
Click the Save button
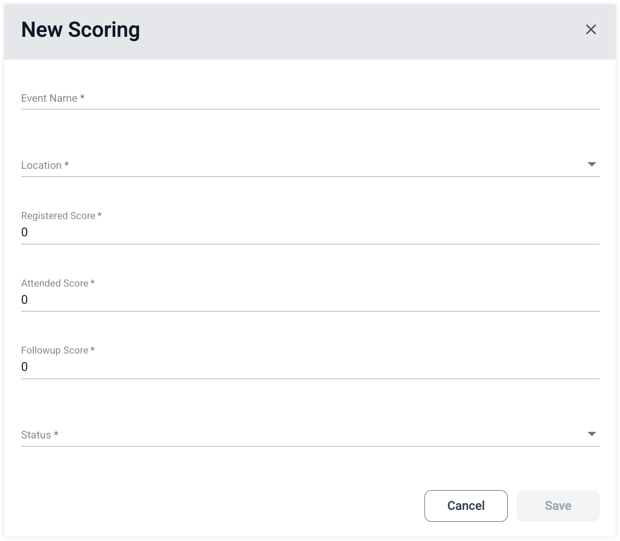click(x=558, y=505)
